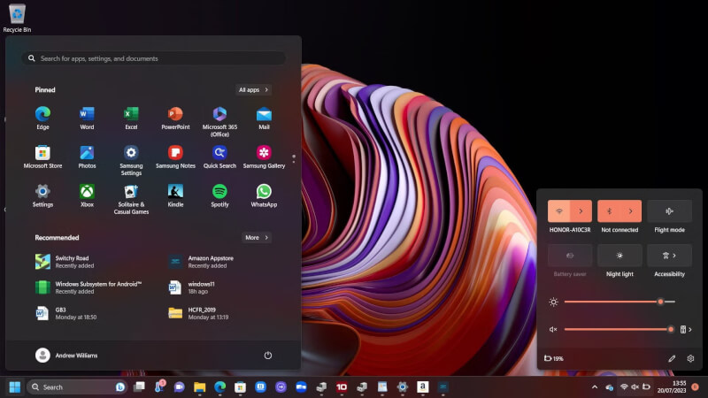Toggle Wi-Fi off in quick settings
This screenshot has width=708, height=398.
[x=559, y=211]
